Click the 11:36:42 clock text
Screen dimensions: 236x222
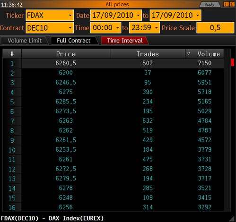coord(12,5)
